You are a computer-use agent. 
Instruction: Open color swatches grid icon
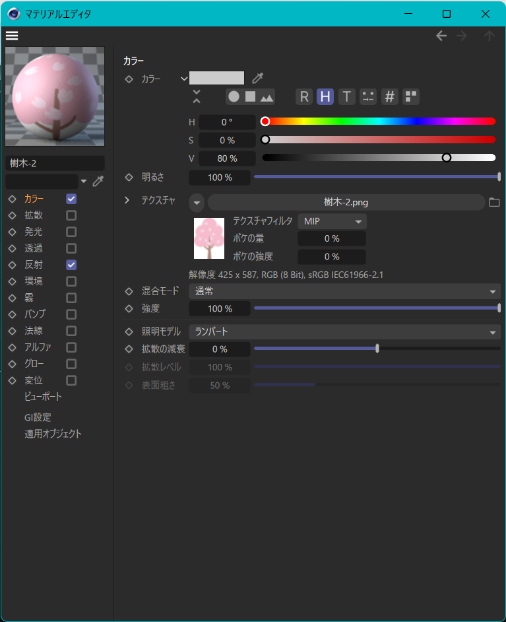(411, 97)
